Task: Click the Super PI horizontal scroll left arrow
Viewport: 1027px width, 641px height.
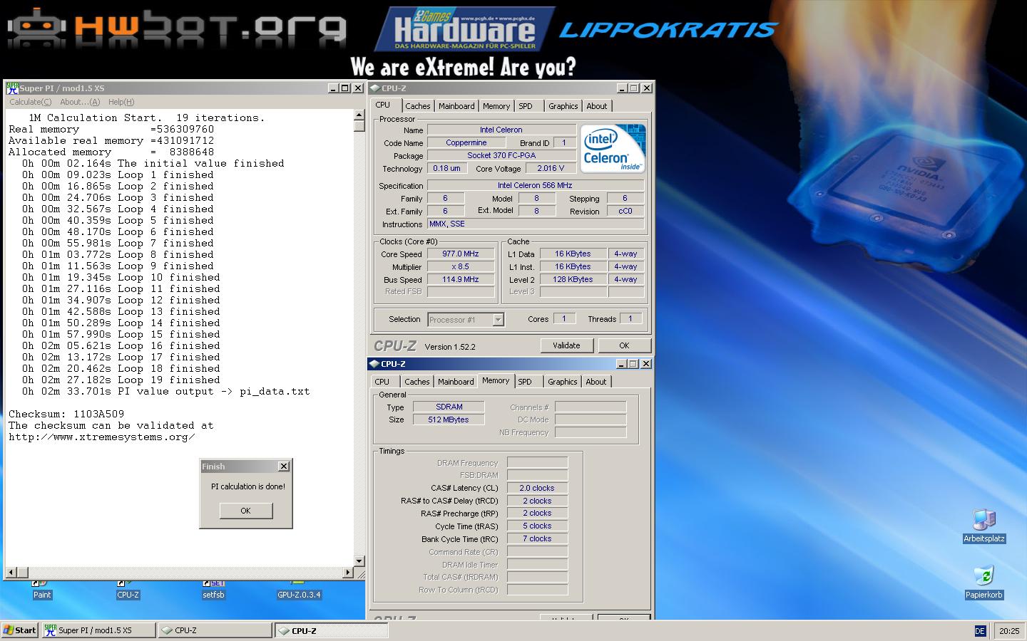Action: (11, 572)
